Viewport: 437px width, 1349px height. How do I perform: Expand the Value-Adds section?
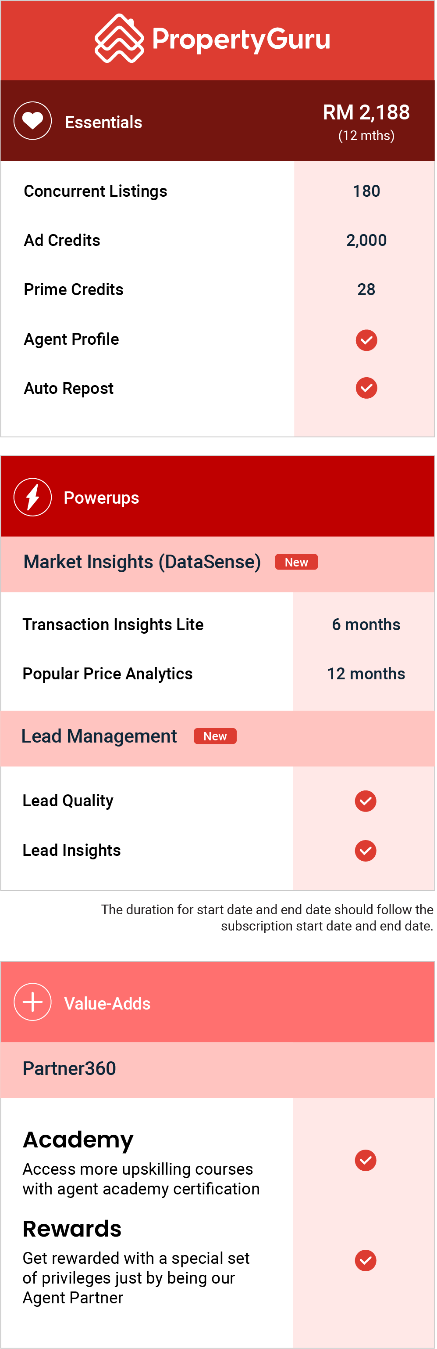(x=218, y=1003)
